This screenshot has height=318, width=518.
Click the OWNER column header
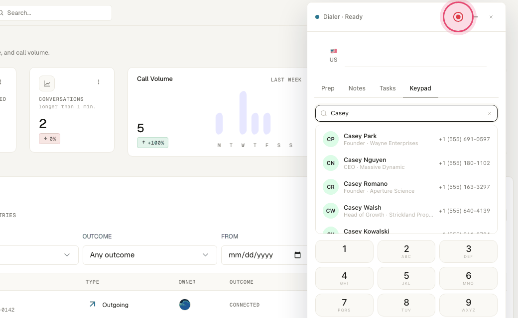(187, 282)
